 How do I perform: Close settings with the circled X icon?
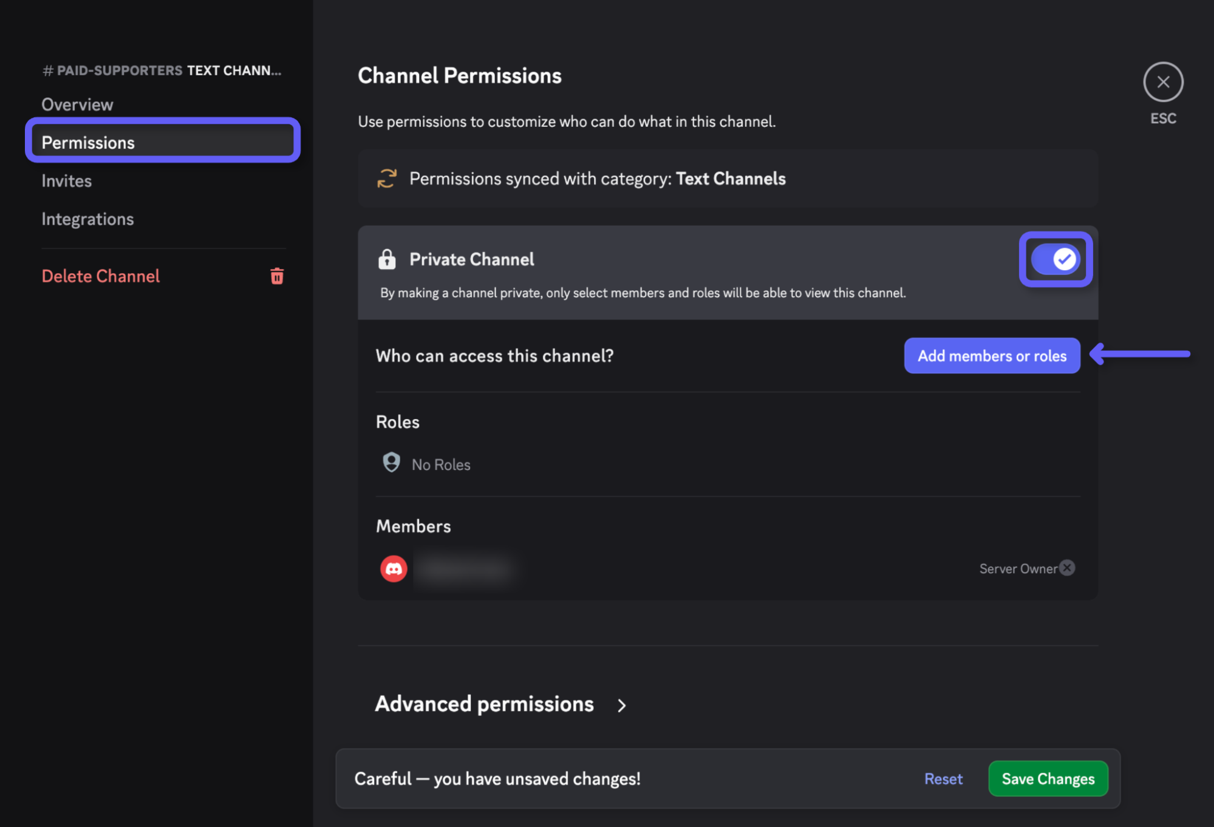1162,82
